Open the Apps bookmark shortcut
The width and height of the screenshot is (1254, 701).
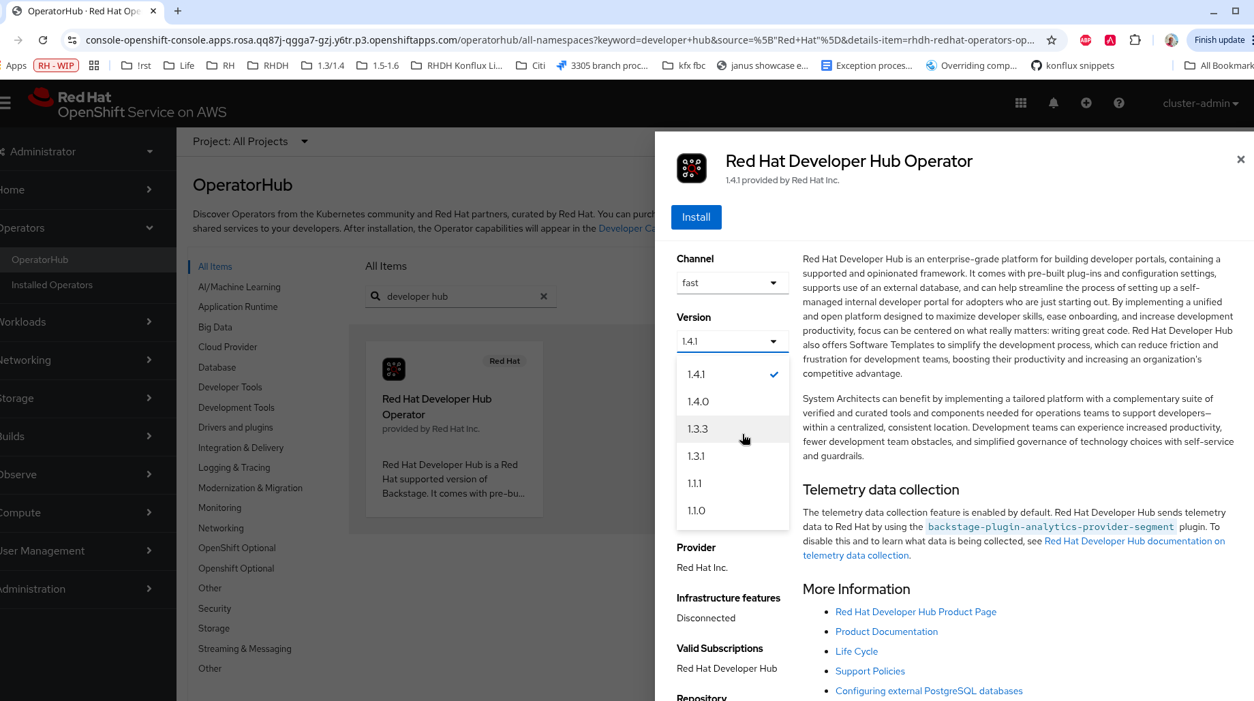click(15, 65)
